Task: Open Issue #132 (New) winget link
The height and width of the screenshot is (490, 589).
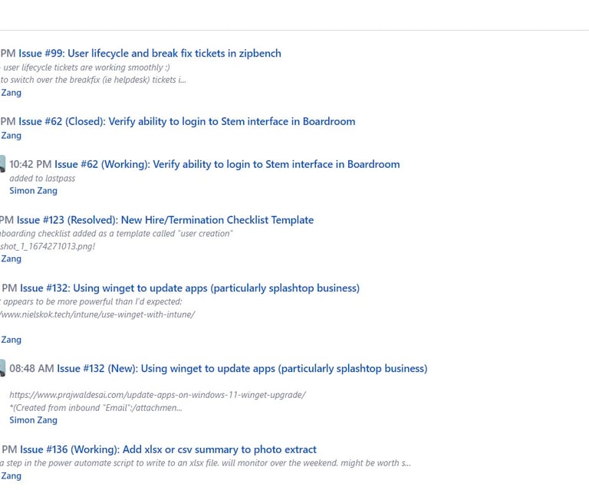Action: [242, 369]
